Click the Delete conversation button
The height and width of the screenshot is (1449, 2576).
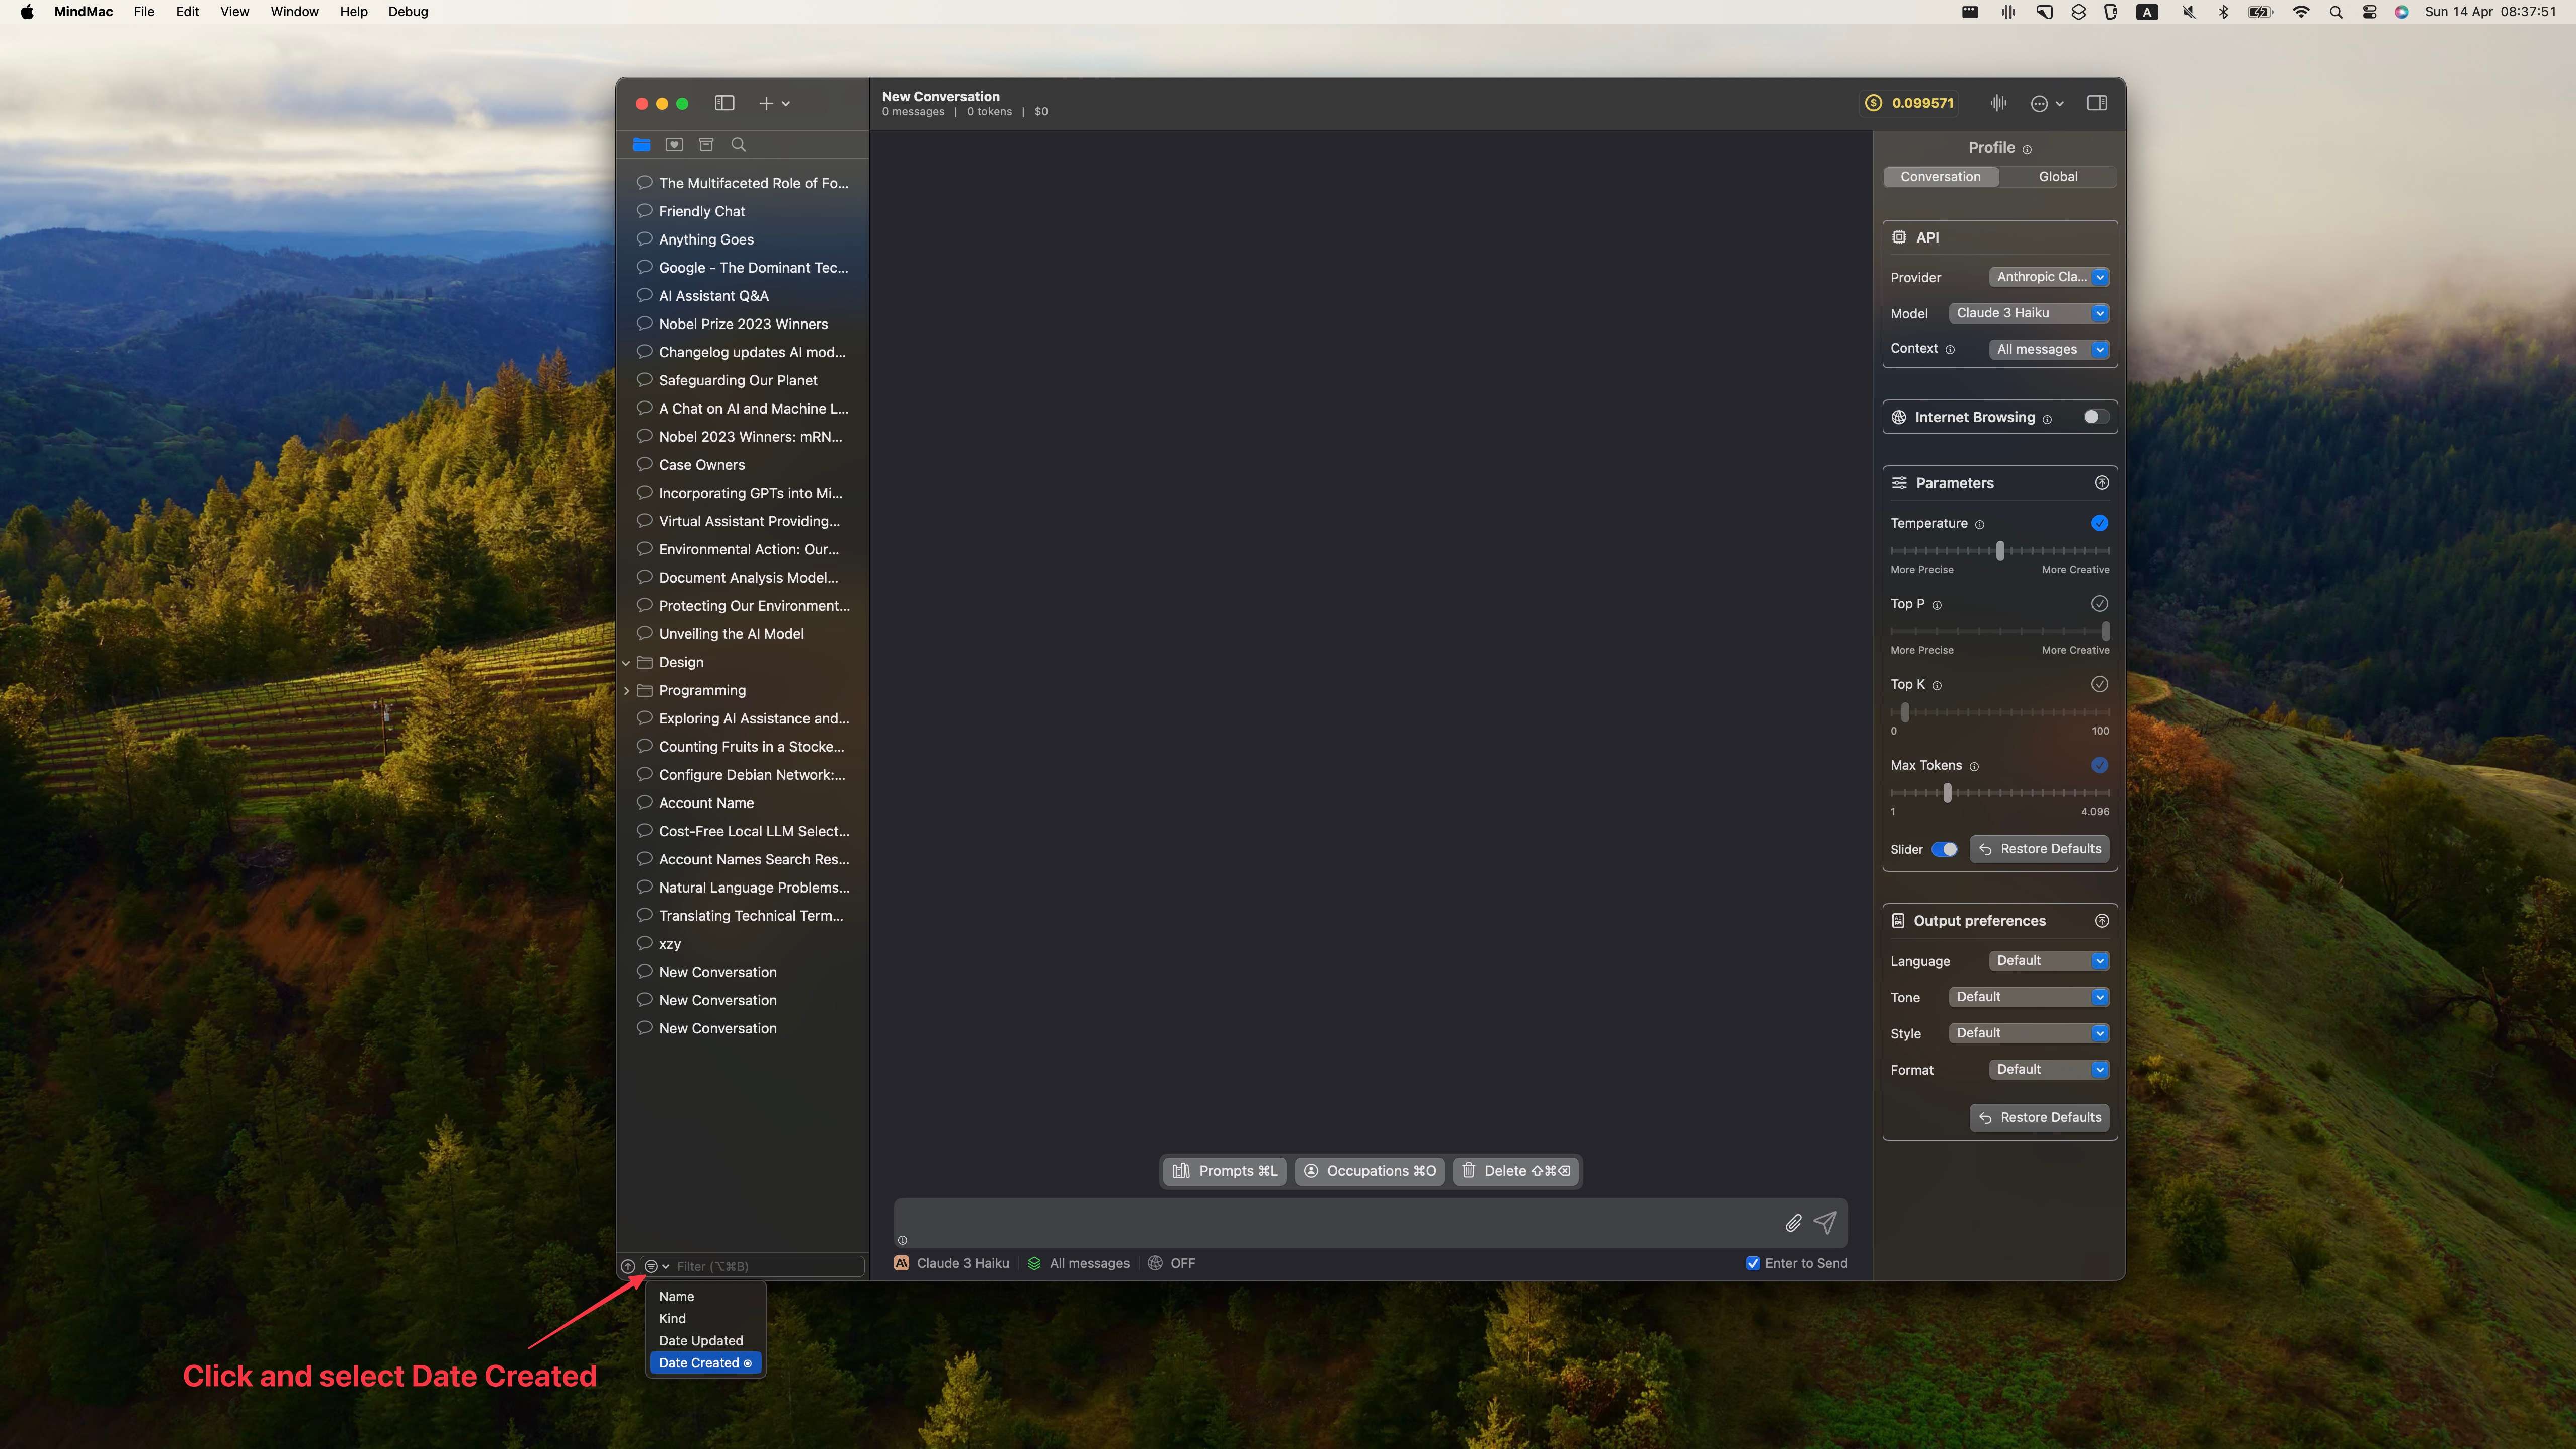click(x=1516, y=1171)
